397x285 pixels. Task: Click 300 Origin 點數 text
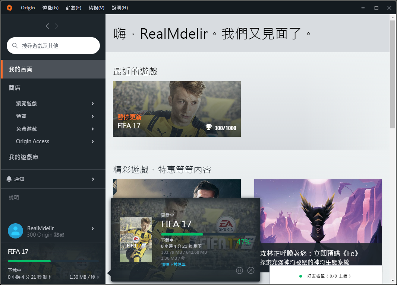point(45,235)
